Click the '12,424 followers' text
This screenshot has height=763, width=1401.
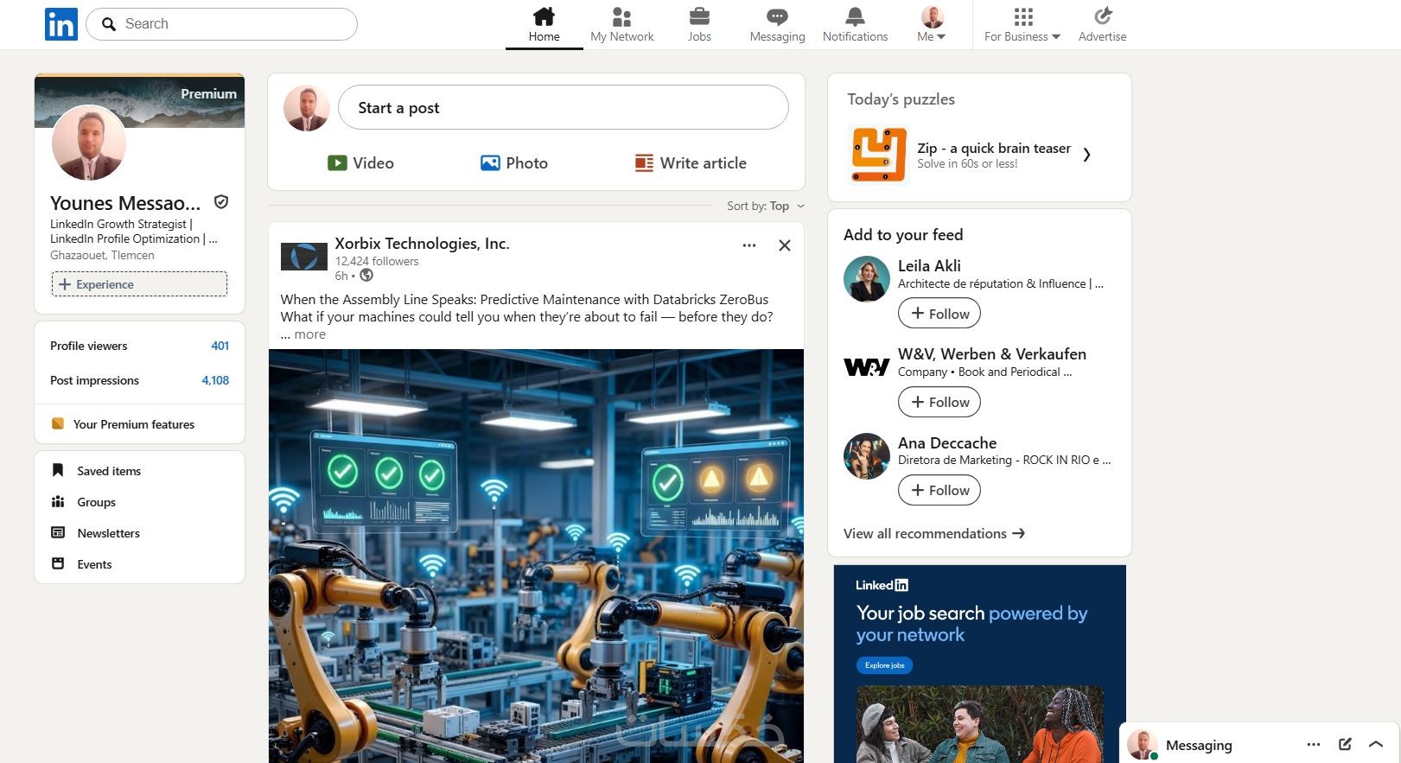[377, 261]
